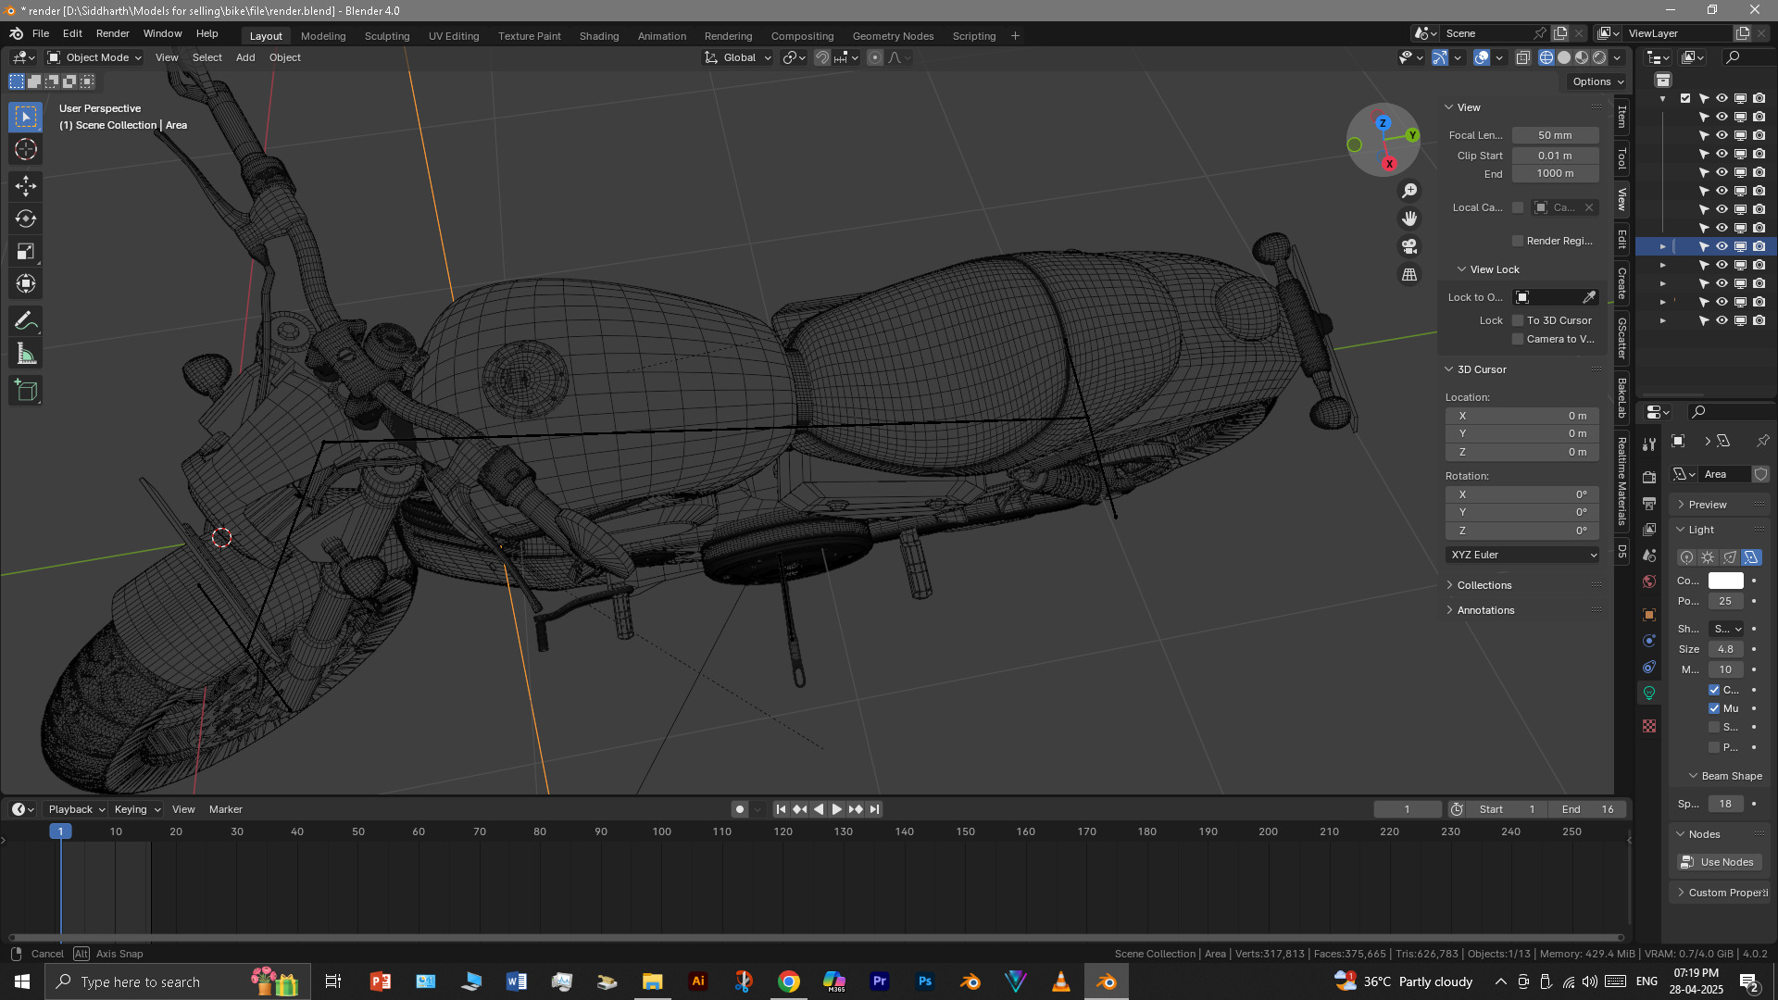Click the light Color white swatch
1778x1000 pixels.
[x=1726, y=581]
